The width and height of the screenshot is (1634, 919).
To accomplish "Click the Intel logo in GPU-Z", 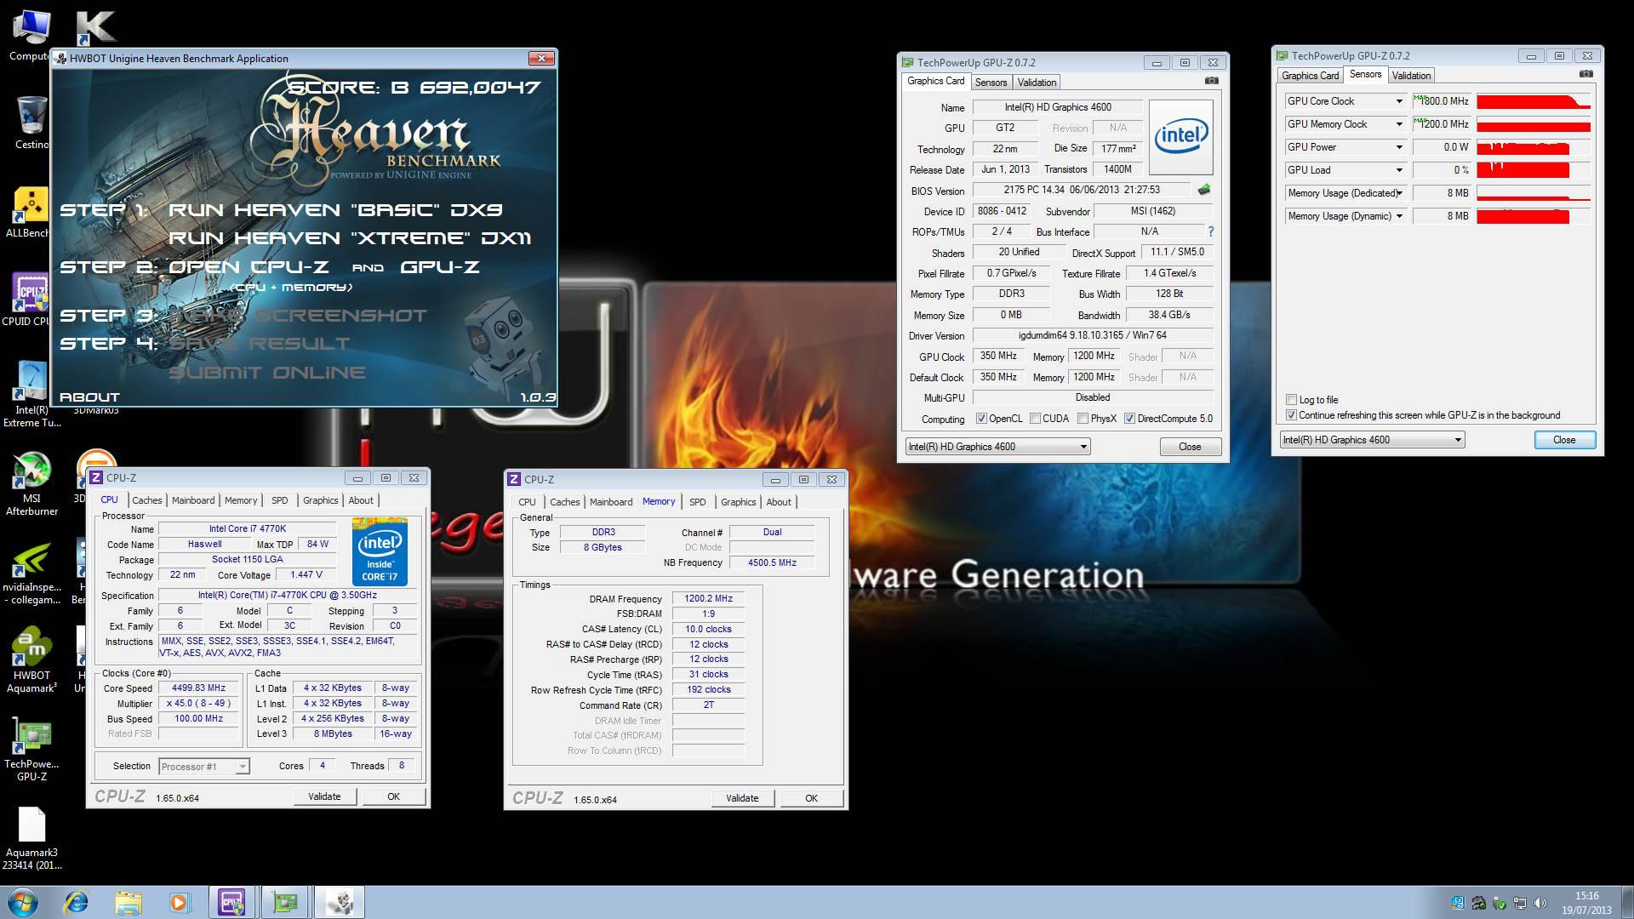I will tap(1180, 137).
